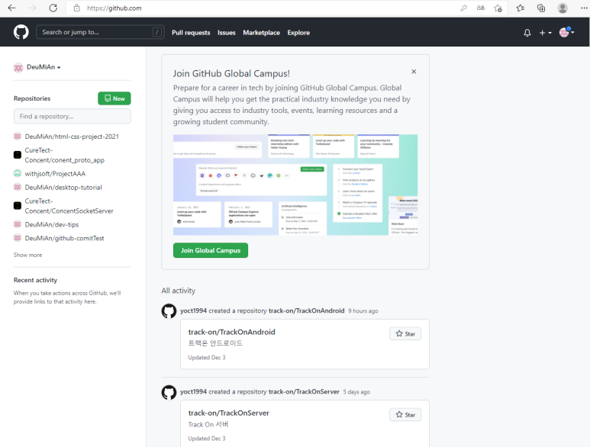Viewport: 590px width, 447px height.
Task: Open DeuMiAn/dev-tips repository
Action: click(52, 224)
